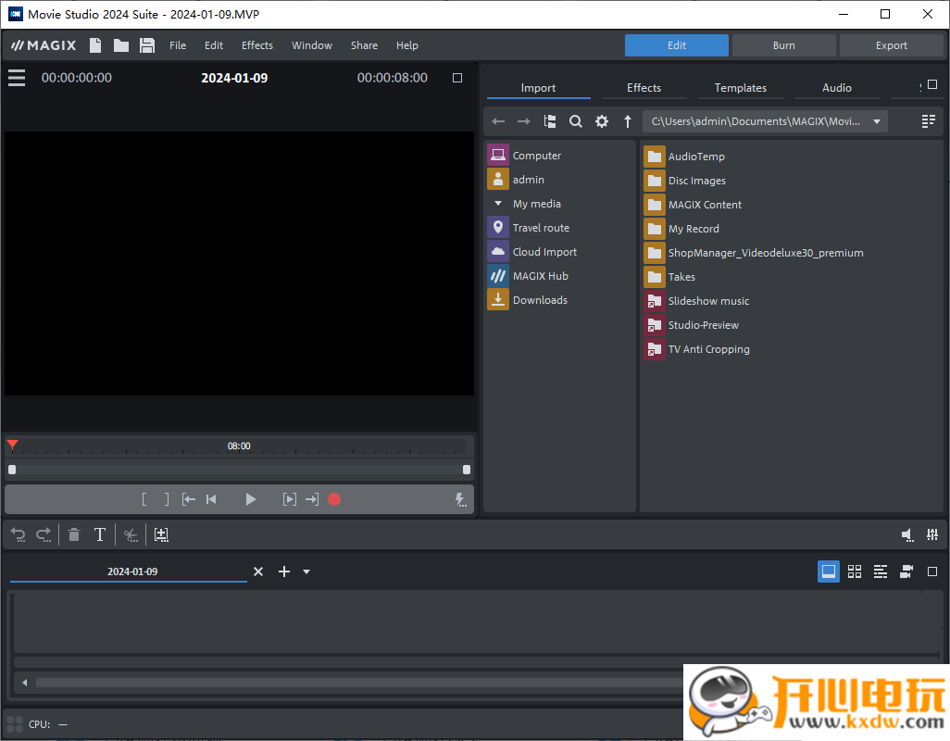Switch to the Effects media pool tab
This screenshot has width=950, height=741.
(644, 88)
